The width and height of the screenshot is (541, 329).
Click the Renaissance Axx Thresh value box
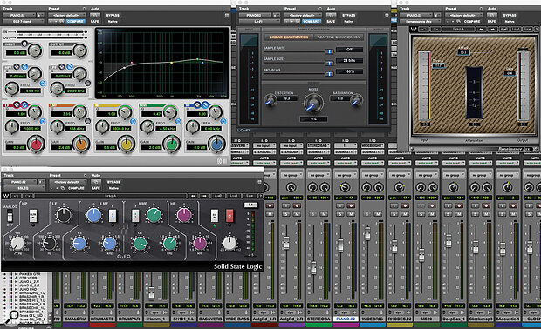(x=439, y=65)
